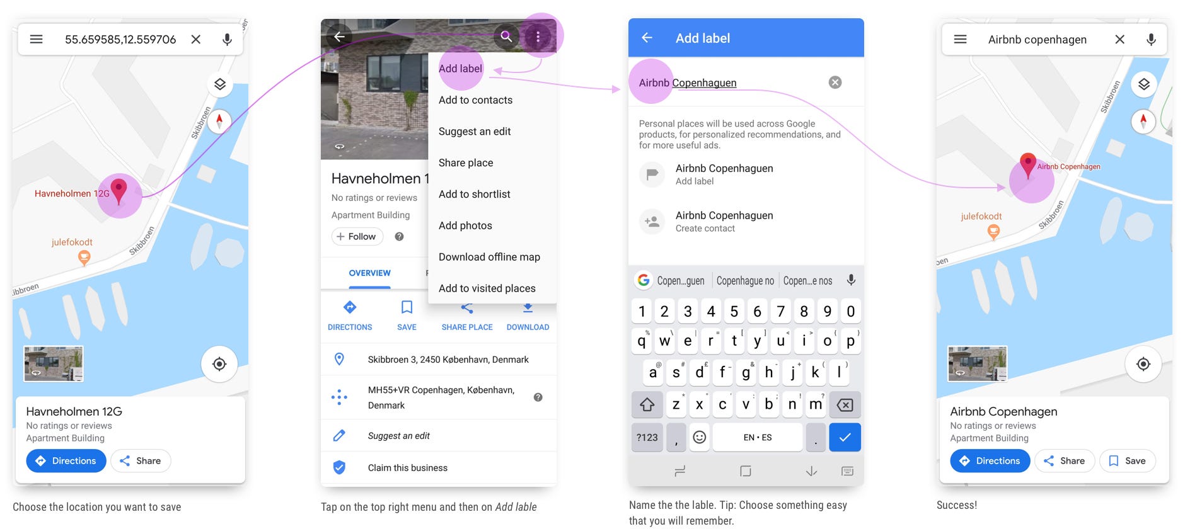Tap microphone in coordinates search bar
Image resolution: width=1185 pixels, height=529 pixels.
pyautogui.click(x=227, y=40)
